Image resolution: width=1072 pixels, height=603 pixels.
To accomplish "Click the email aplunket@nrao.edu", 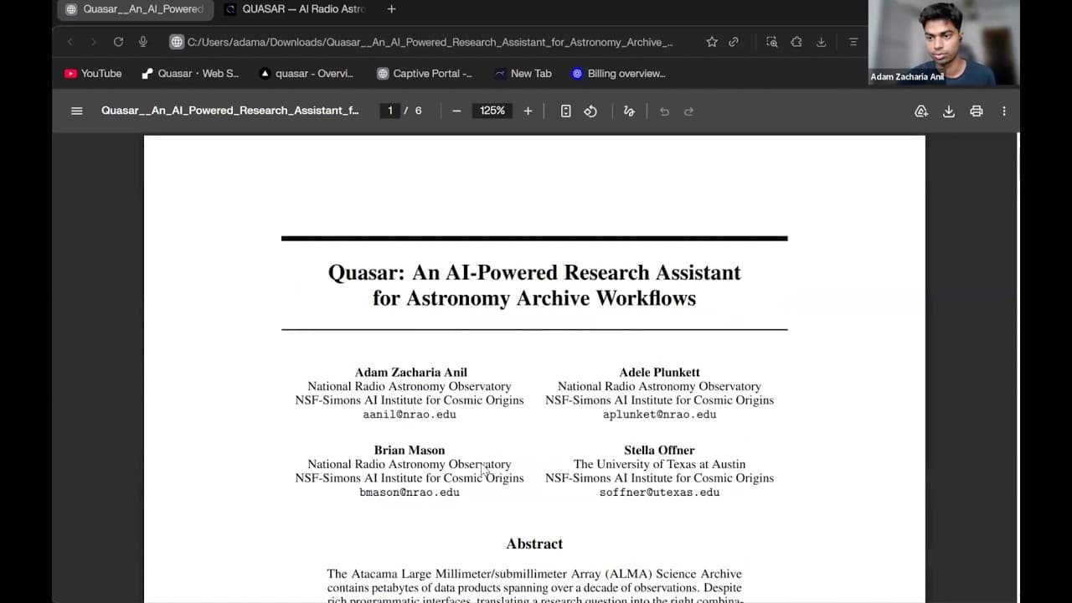I will point(659,415).
